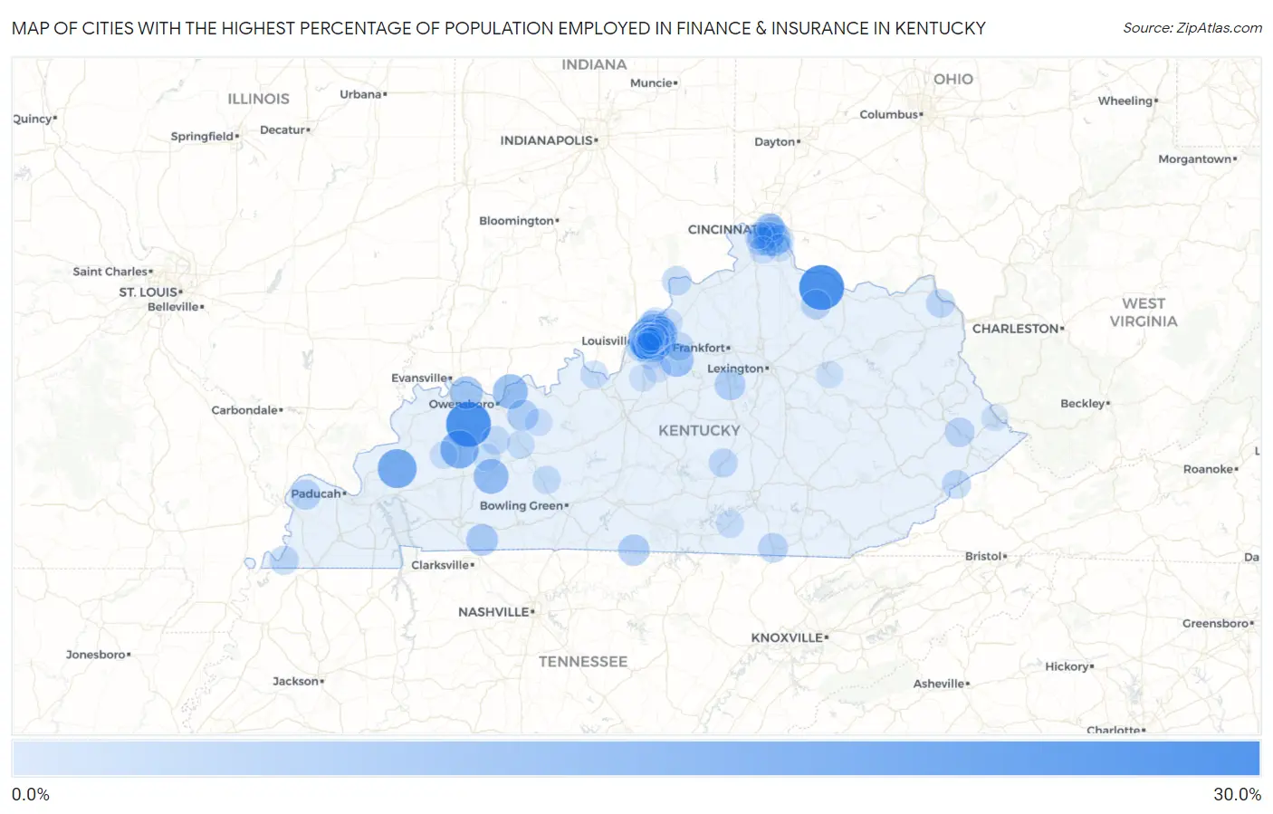
Task: Click the NASHVILLE city label
Action: point(495,612)
